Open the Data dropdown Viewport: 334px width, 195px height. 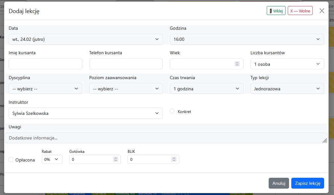[x=85, y=39]
